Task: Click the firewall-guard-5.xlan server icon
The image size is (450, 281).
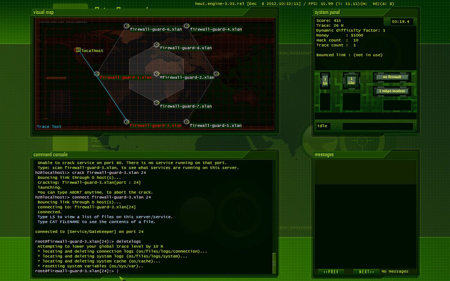Action: [x=187, y=122]
